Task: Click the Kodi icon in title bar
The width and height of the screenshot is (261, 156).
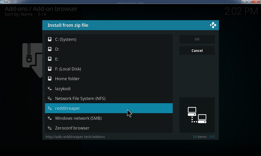Action: 2,2
